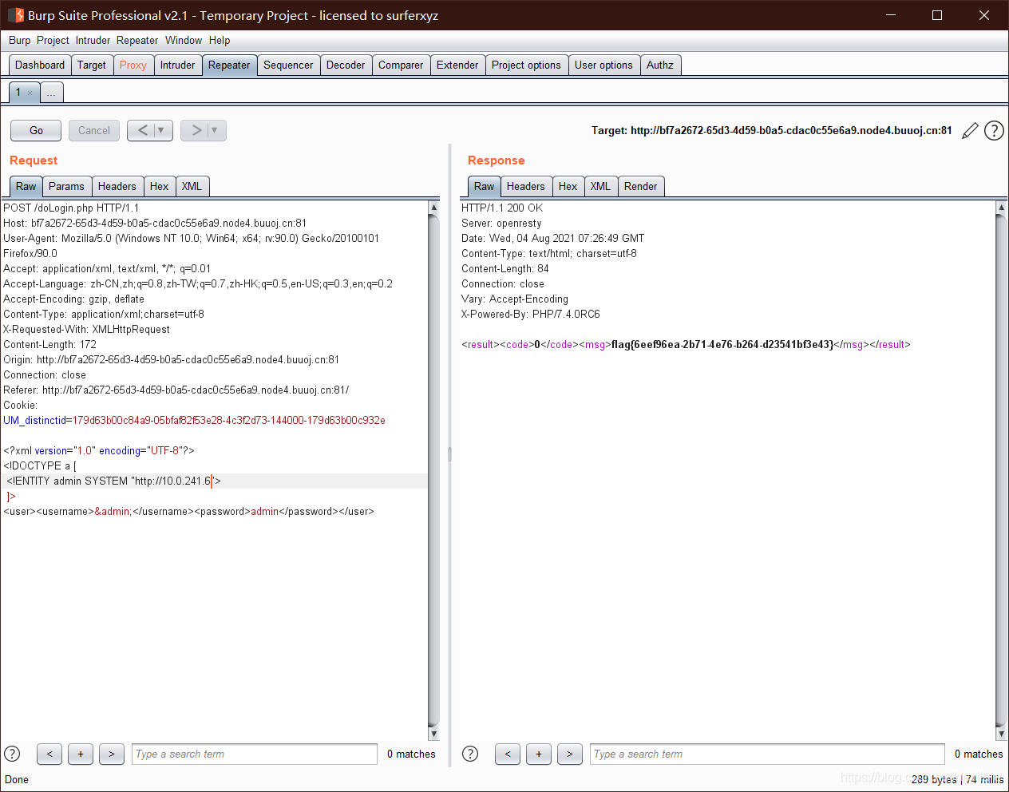Click request pane scroll up arrow

coord(433,208)
